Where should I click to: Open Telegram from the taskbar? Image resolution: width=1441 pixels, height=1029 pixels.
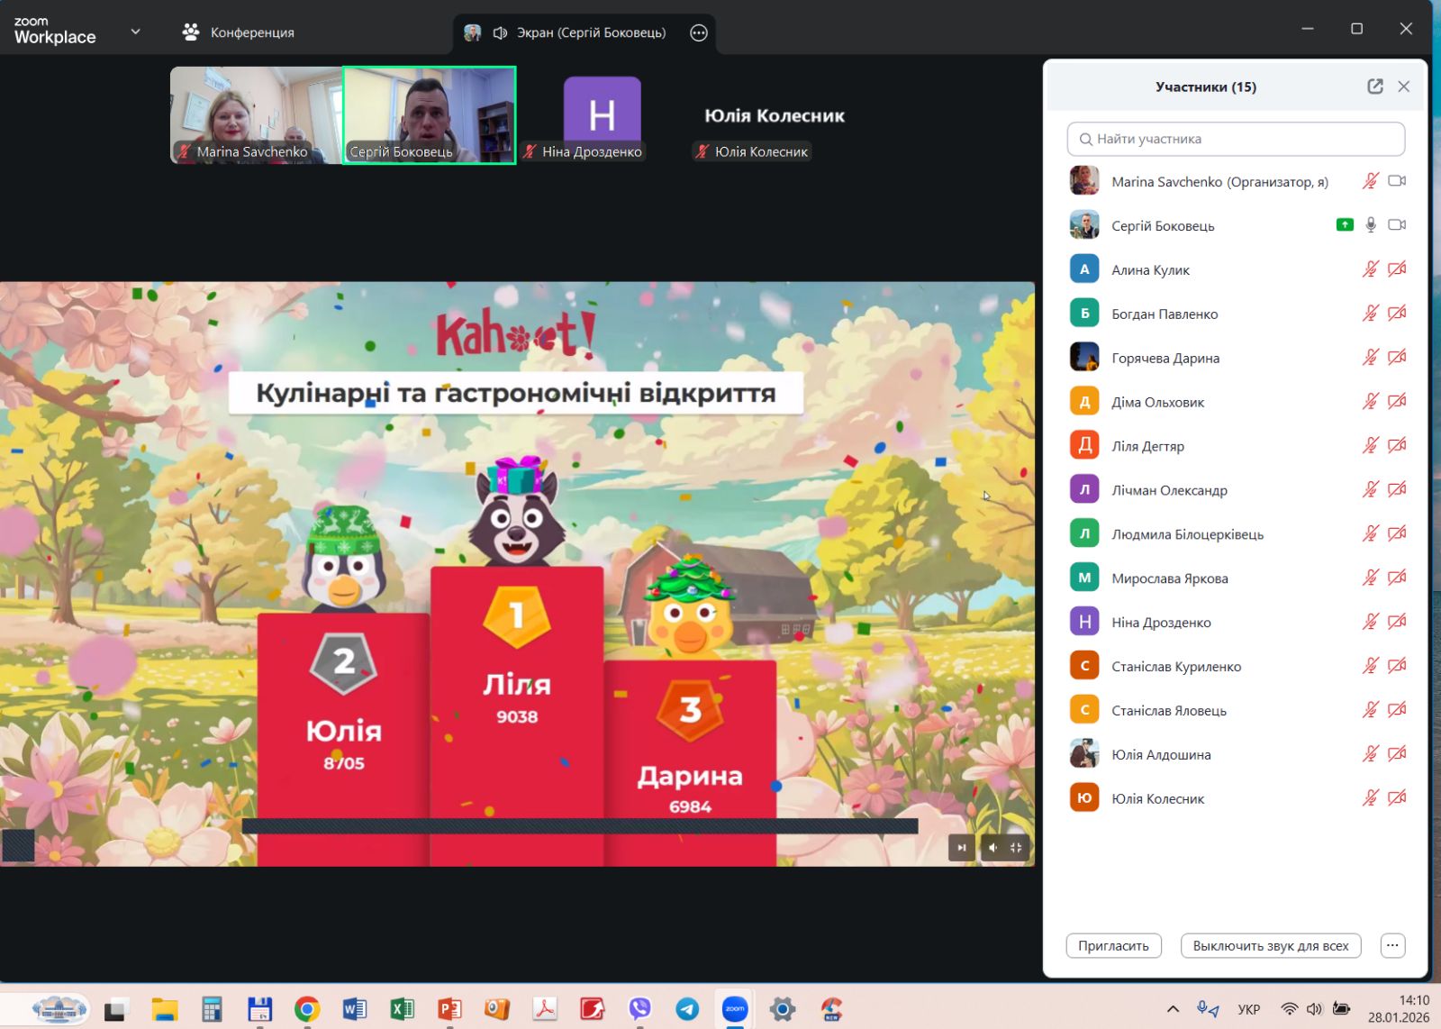tap(687, 1009)
